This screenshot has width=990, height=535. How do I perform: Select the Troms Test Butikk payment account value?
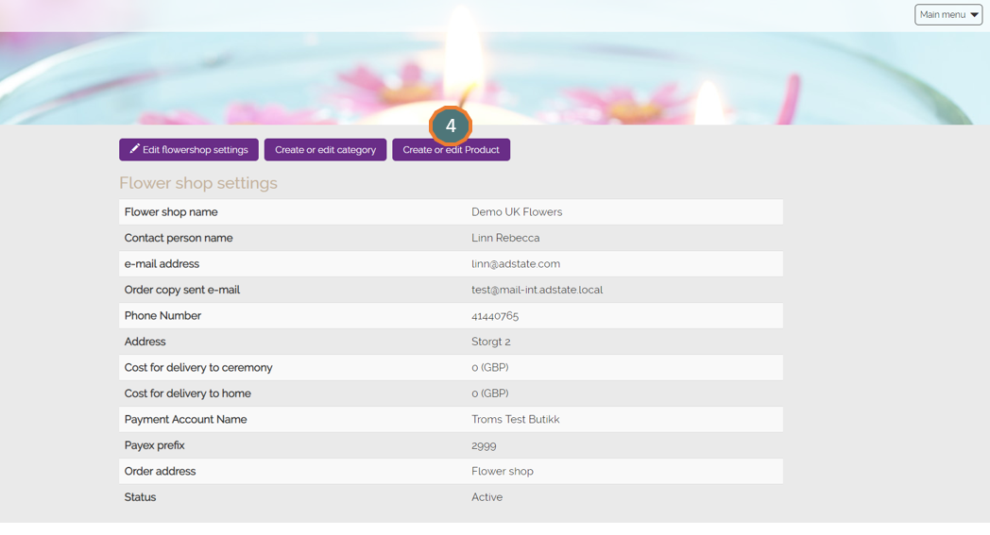pyautogui.click(x=515, y=420)
